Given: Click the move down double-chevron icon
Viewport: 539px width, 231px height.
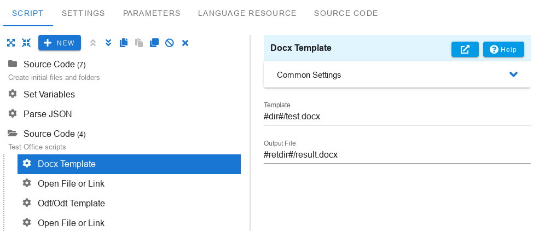Looking at the screenshot, I should click(x=108, y=43).
